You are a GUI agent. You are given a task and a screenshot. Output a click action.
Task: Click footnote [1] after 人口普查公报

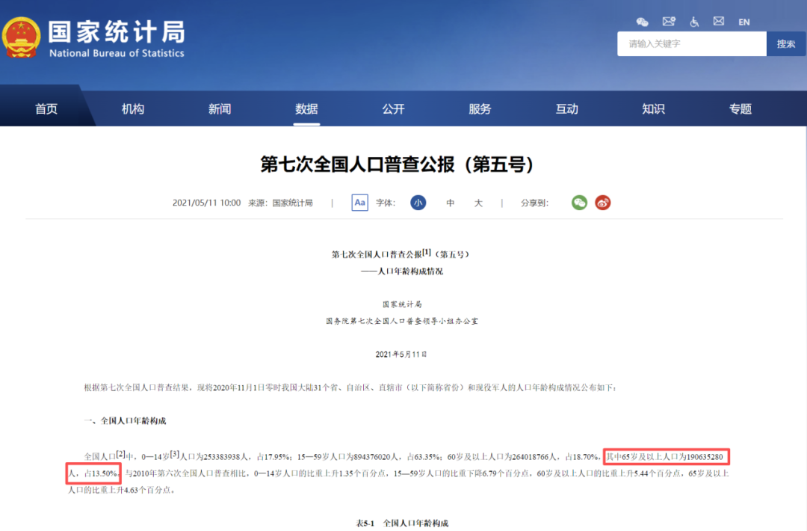[x=427, y=252]
